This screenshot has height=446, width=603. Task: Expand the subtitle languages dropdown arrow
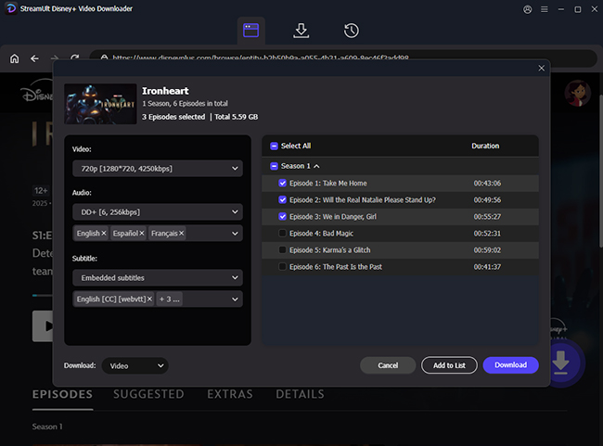pos(235,299)
